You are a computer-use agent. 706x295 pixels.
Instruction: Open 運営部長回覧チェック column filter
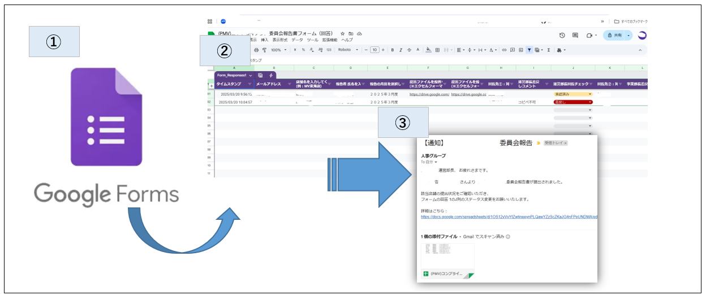[590, 84]
